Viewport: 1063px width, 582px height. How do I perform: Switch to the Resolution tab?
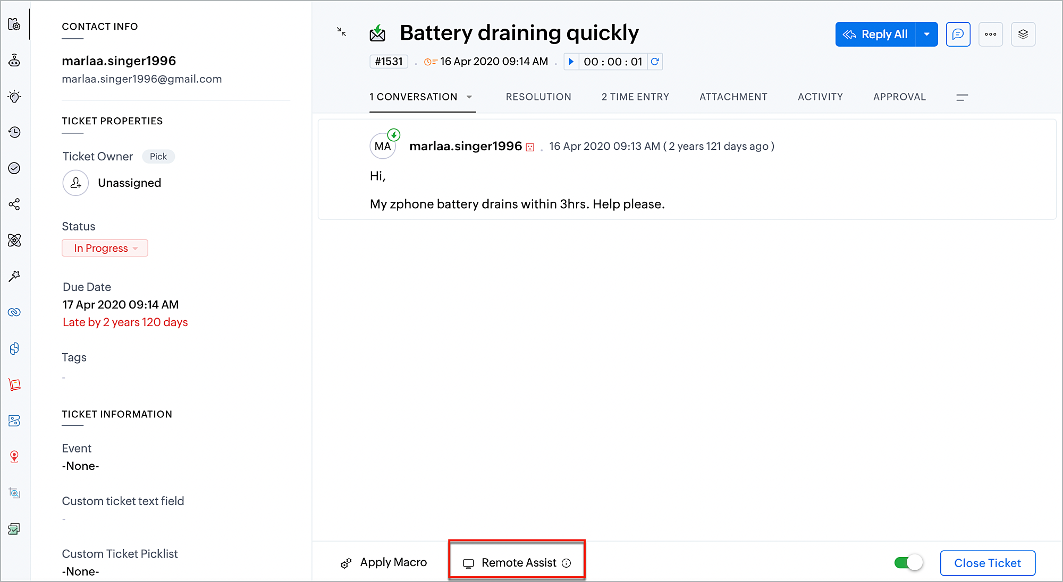point(538,97)
